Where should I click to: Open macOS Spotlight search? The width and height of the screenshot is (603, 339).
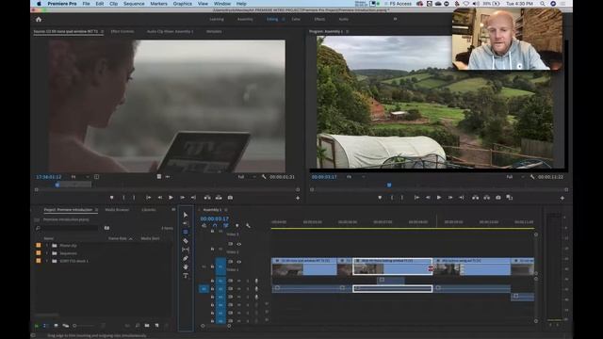[543, 4]
